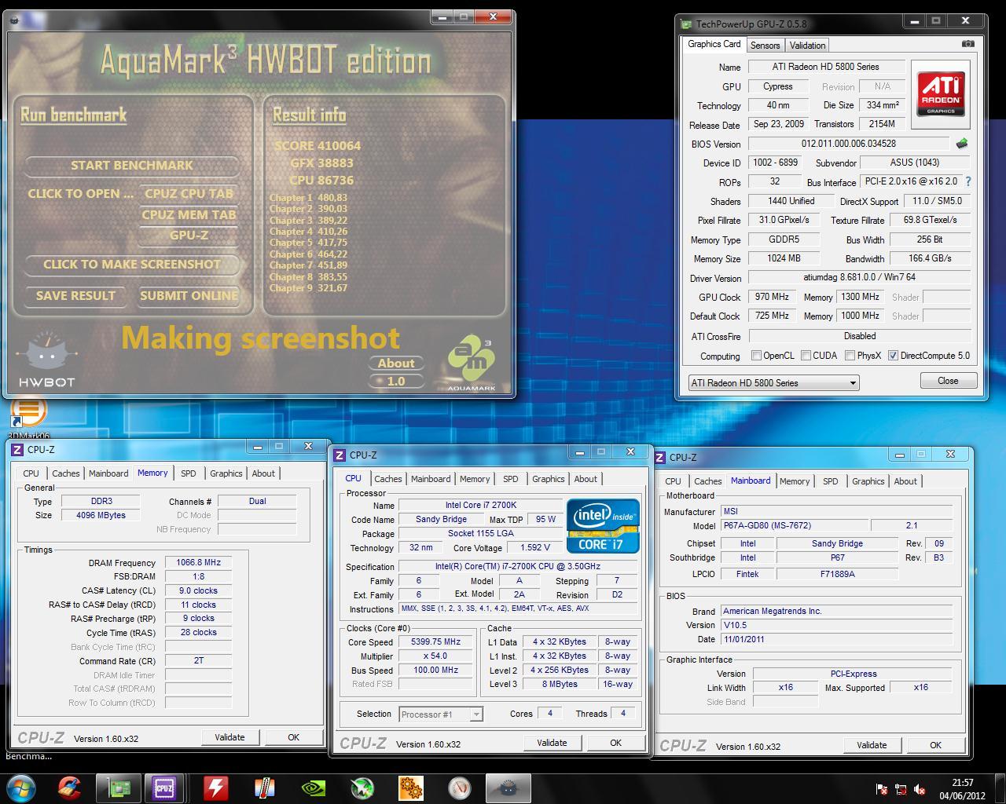Open Caches tab in the CPU-Z processor window
Screen dimensions: 1006x804
(387, 479)
